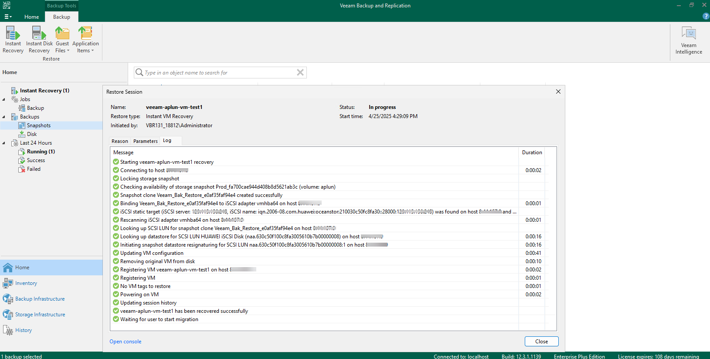
Task: Select 'Powering on VM' log row
Action: [330, 295]
